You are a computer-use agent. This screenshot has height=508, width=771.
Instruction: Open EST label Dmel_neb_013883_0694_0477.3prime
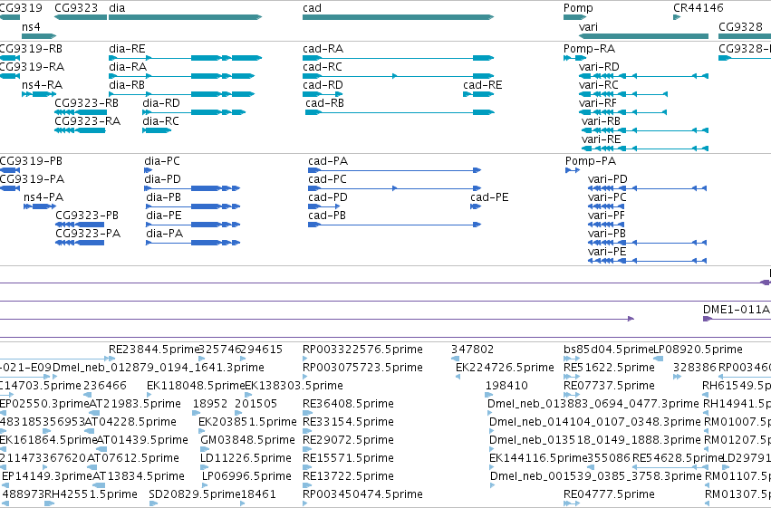[593, 404]
